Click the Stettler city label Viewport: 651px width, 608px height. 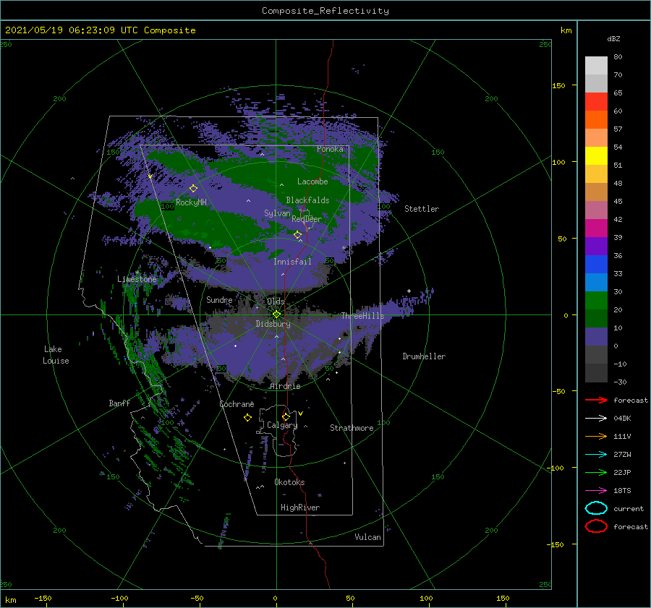422,209
